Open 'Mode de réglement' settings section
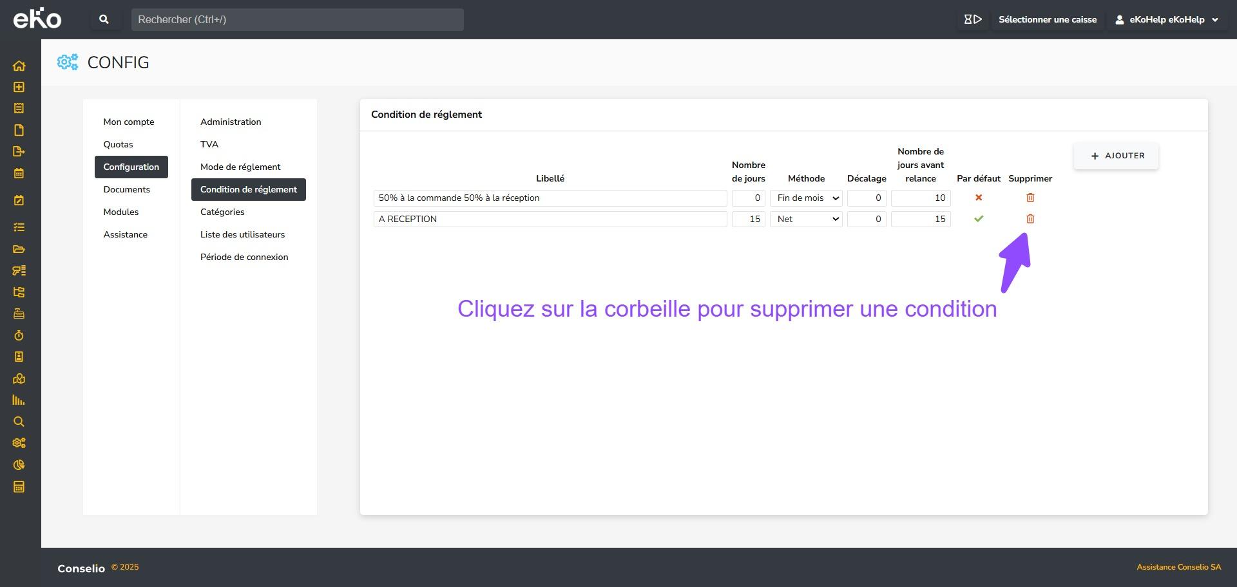Image resolution: width=1237 pixels, height=587 pixels. tap(240, 167)
